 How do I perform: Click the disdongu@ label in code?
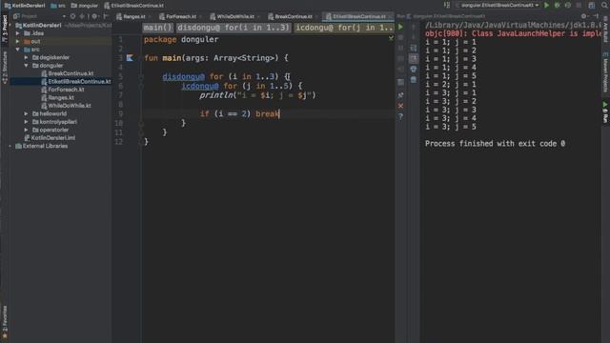click(184, 76)
